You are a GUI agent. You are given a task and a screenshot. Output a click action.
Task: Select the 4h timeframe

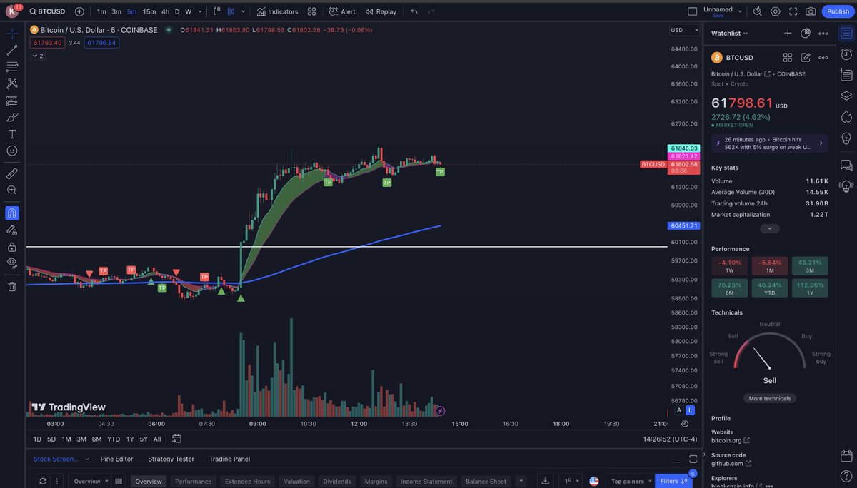pyautogui.click(x=165, y=11)
